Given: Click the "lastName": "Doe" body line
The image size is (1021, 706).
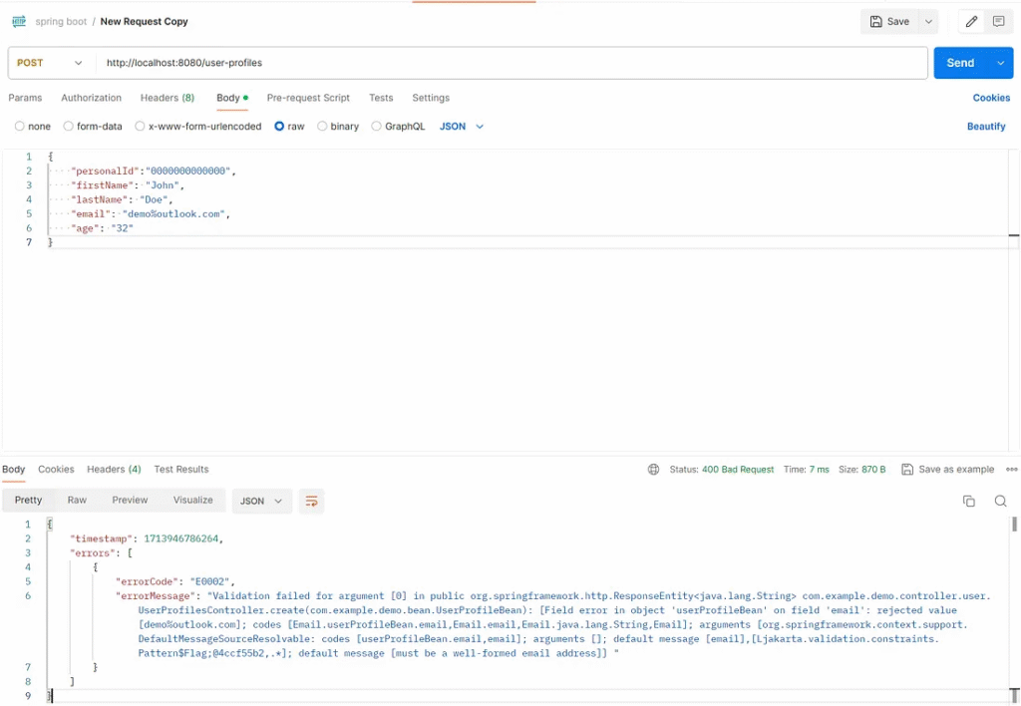Looking at the screenshot, I should point(122,199).
